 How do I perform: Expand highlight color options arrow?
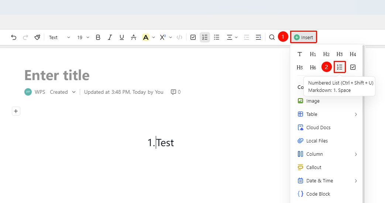pyautogui.click(x=154, y=37)
